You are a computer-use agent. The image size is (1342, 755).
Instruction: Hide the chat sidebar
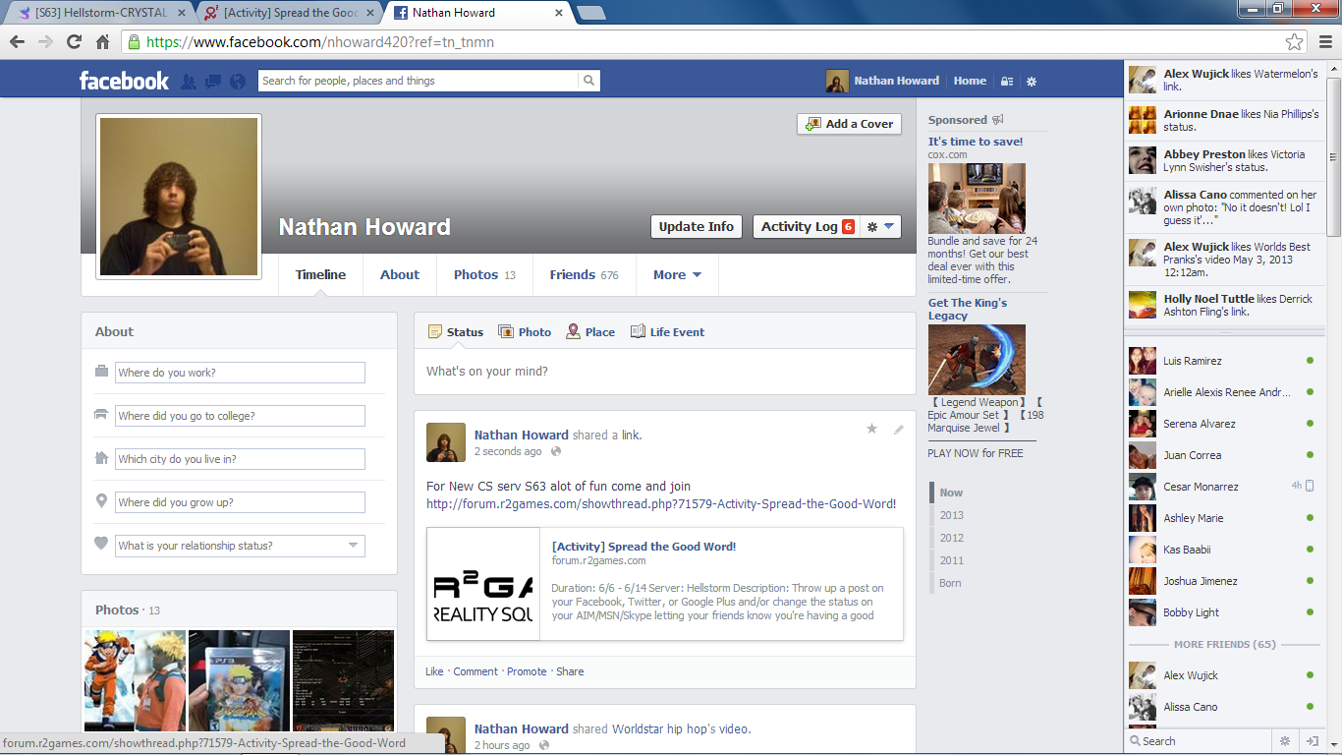1312,741
